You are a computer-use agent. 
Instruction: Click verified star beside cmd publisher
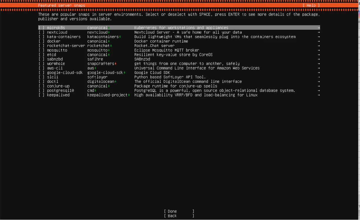pyautogui.click(x=95, y=91)
